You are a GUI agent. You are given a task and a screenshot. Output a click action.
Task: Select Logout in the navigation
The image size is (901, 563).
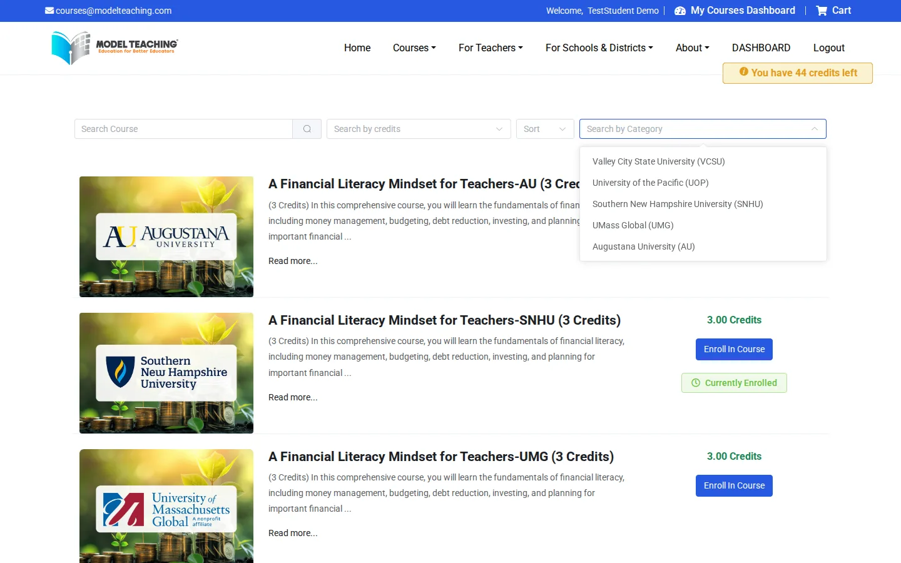point(828,48)
